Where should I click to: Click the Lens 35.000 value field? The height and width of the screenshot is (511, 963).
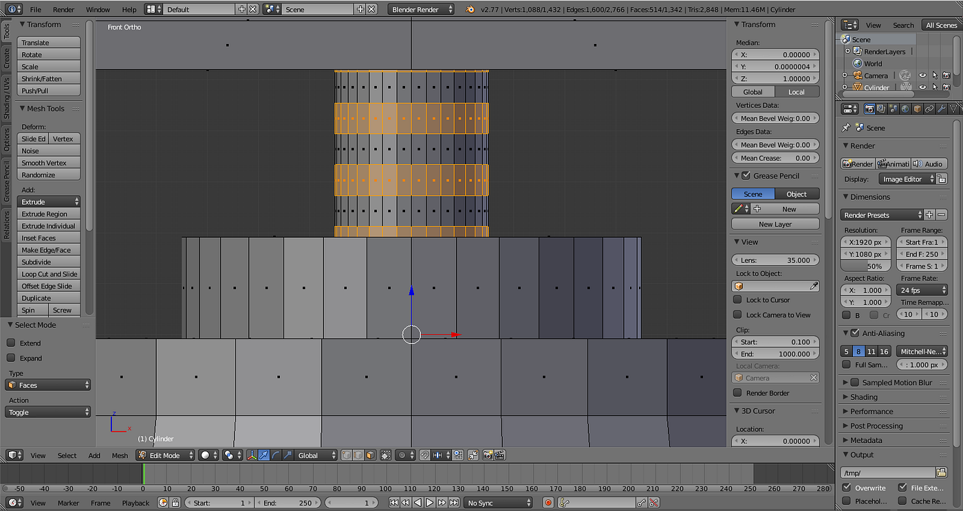coord(775,260)
